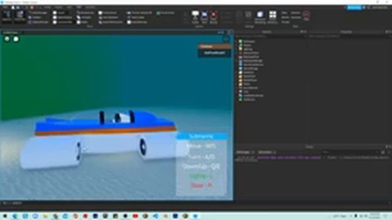
Task: Toggle the Asset Manager window
Action: [38, 13]
